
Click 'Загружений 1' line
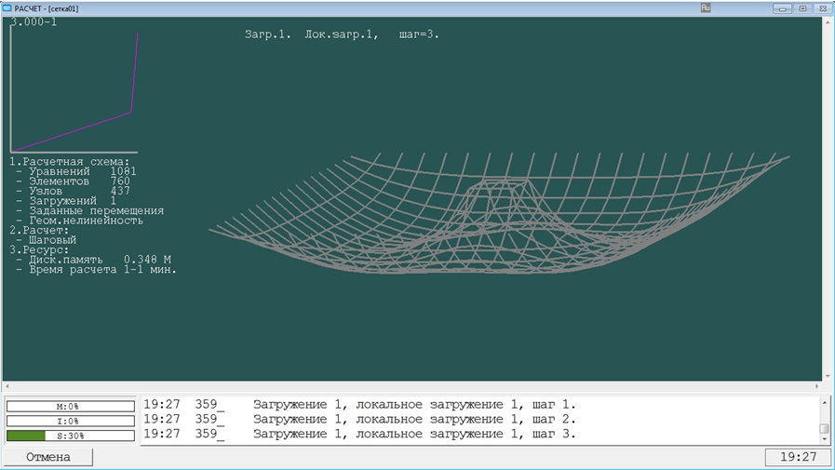click(66, 201)
